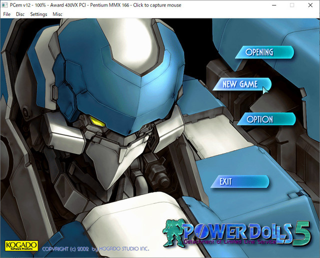Play the OPENING movie

(264, 52)
